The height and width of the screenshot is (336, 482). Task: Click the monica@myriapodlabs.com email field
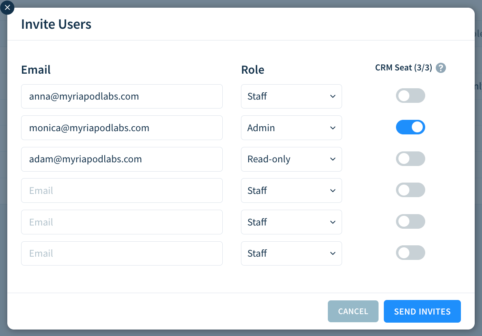(x=122, y=128)
